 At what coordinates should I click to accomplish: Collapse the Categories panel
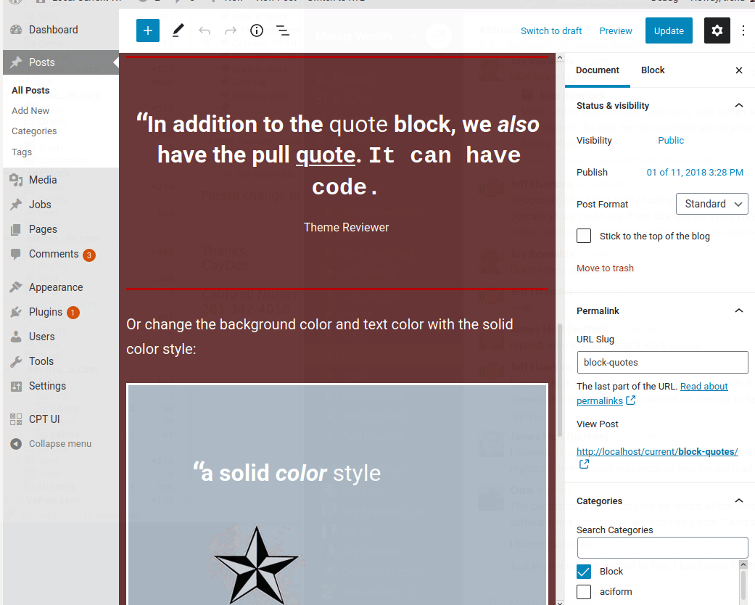[739, 501]
